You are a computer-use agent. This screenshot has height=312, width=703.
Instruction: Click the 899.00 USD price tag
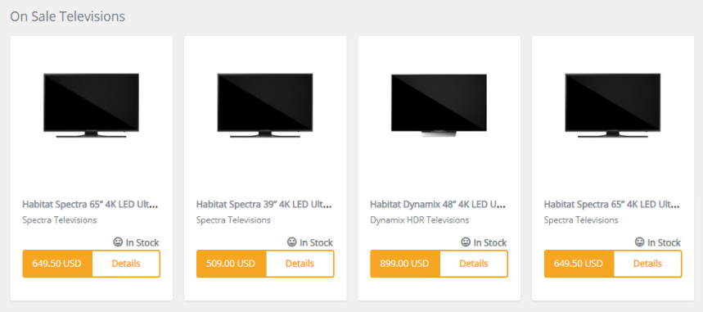pyautogui.click(x=405, y=264)
